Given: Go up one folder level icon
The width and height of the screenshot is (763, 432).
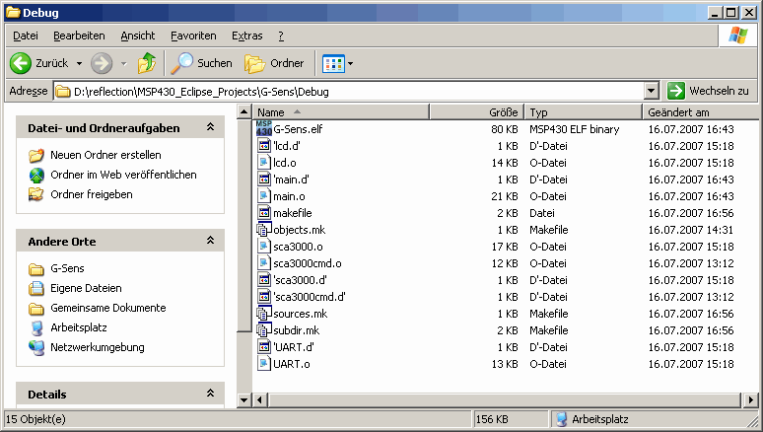Looking at the screenshot, I should (147, 63).
